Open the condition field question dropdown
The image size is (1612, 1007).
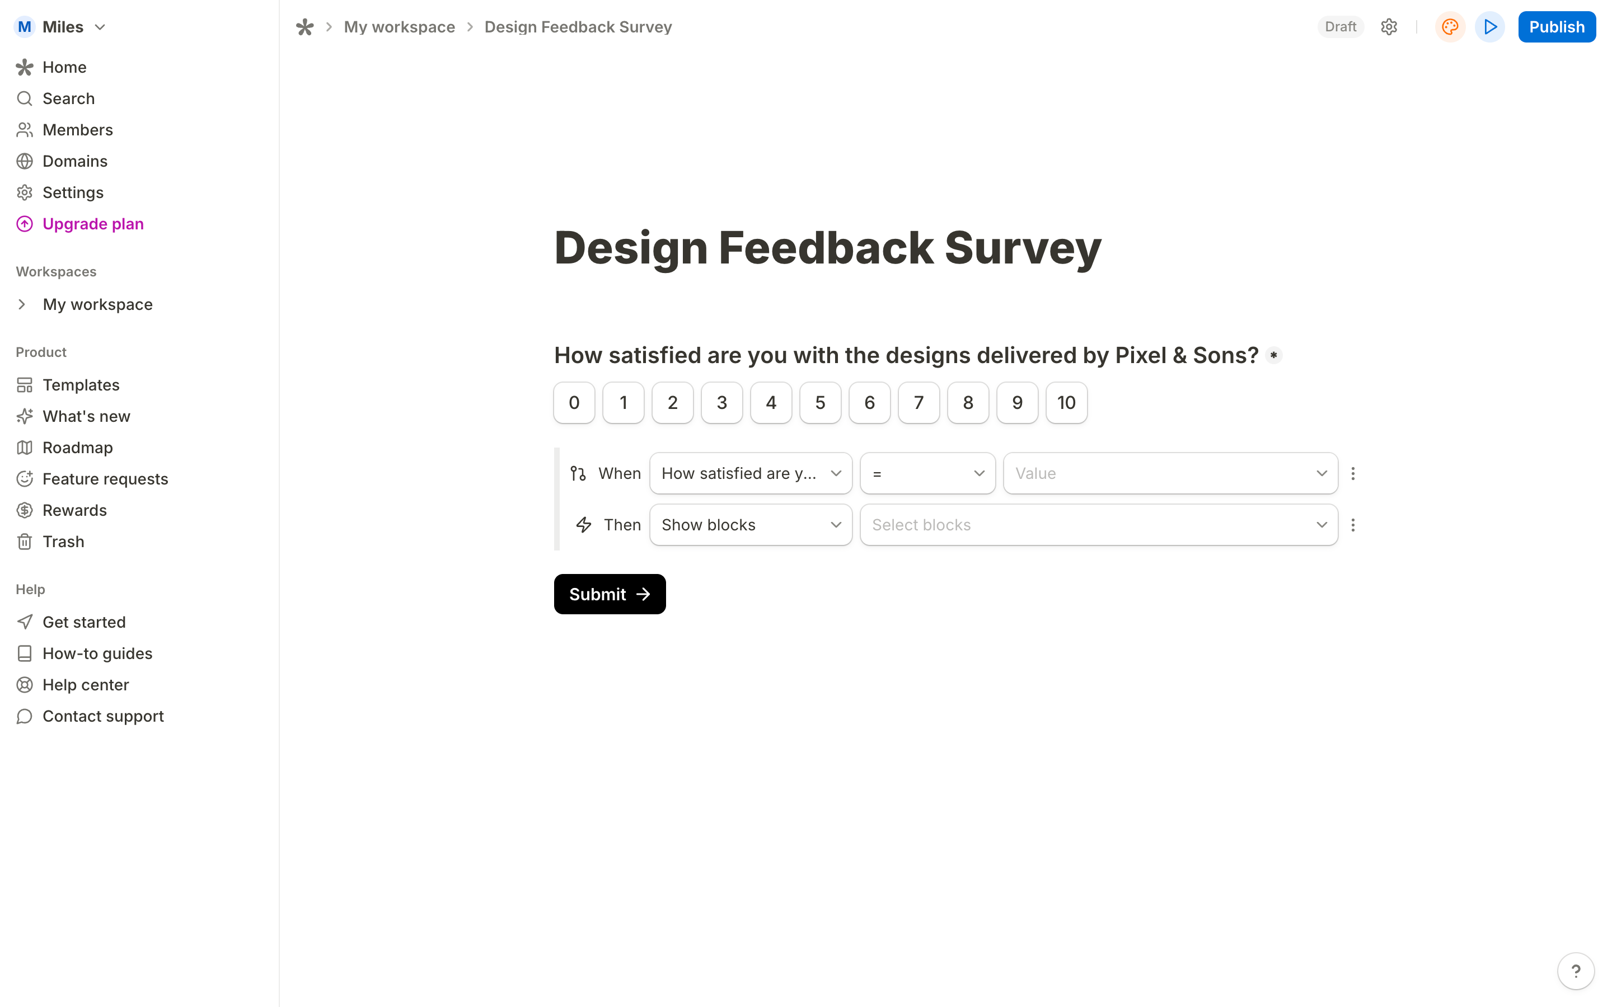tap(750, 473)
